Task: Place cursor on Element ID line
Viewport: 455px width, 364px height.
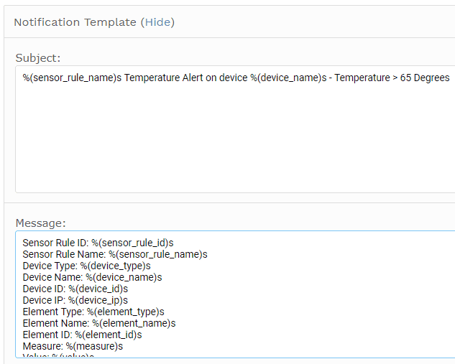Action: click(82, 335)
